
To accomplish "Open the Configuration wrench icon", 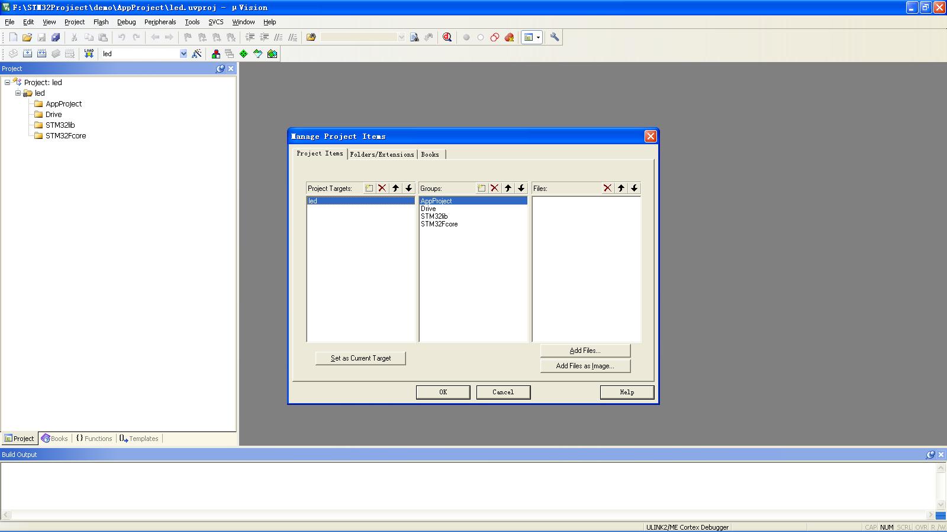I will [555, 37].
